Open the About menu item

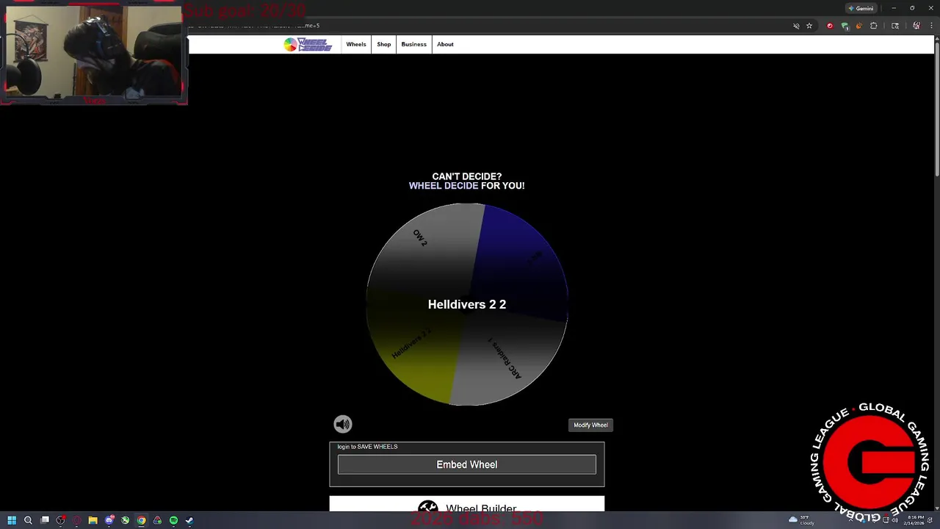[445, 44]
